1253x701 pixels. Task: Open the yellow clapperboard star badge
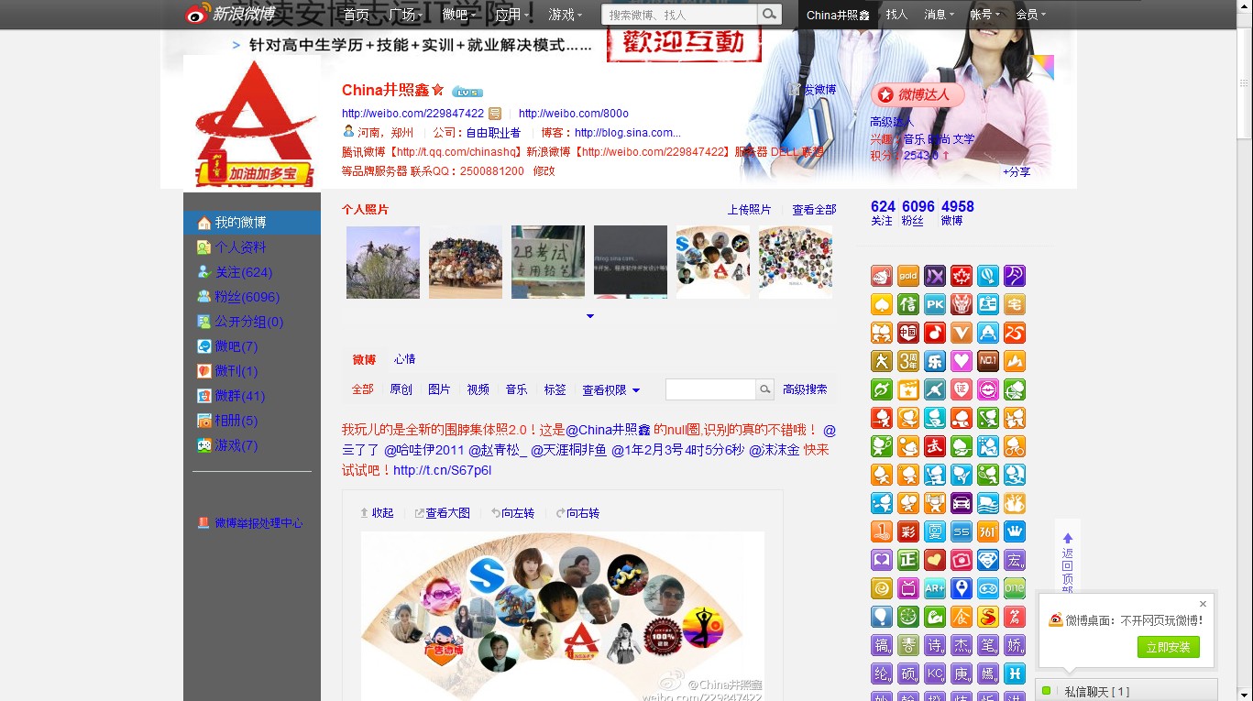(x=908, y=389)
